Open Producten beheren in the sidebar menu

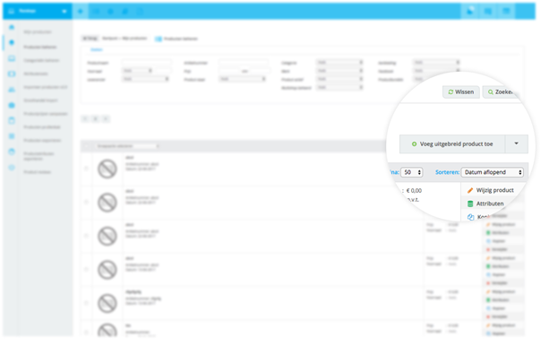click(40, 47)
